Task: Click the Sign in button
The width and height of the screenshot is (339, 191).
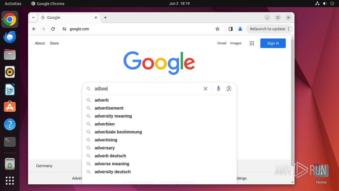Action: click(x=273, y=43)
